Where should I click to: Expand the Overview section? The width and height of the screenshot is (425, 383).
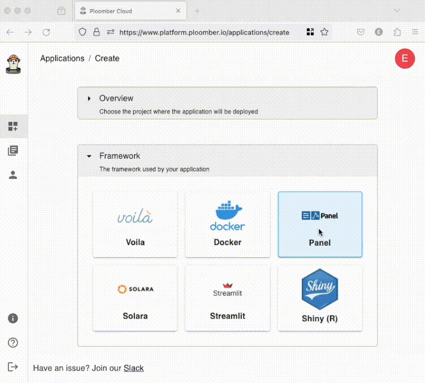click(89, 98)
